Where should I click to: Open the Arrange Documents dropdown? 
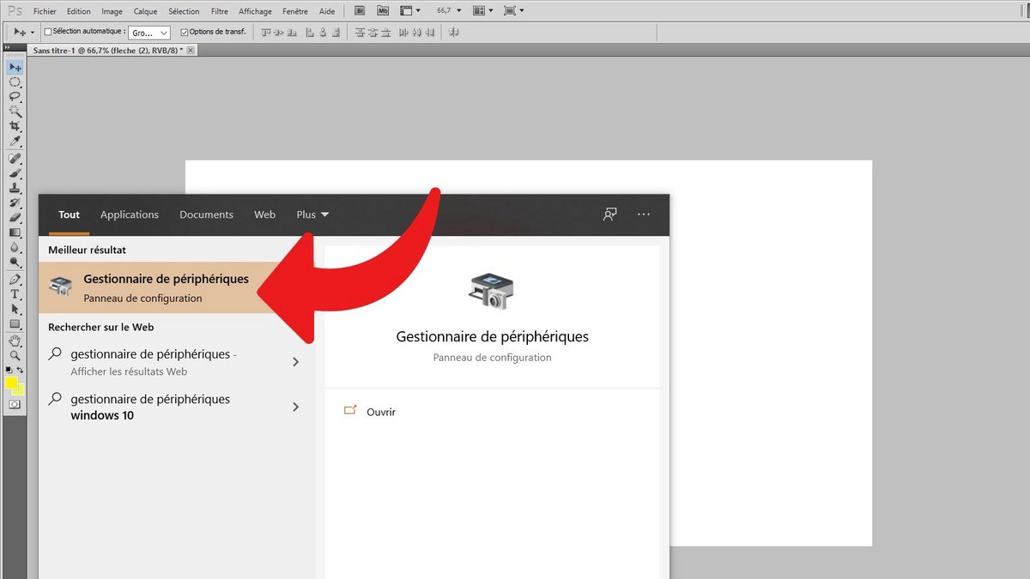[x=483, y=11]
